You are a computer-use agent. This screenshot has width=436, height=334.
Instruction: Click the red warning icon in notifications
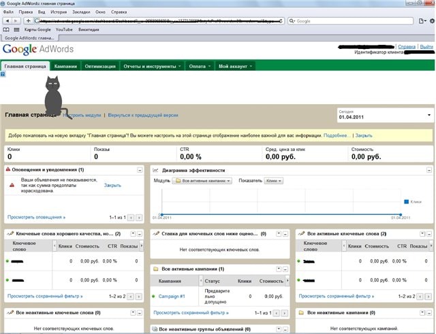coord(12,185)
